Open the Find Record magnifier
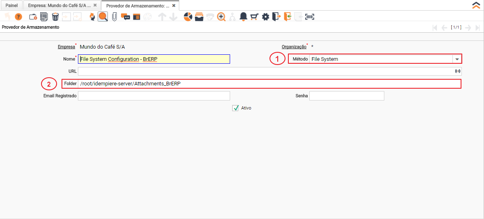Viewport: 484px width, 219px height. click(103, 17)
